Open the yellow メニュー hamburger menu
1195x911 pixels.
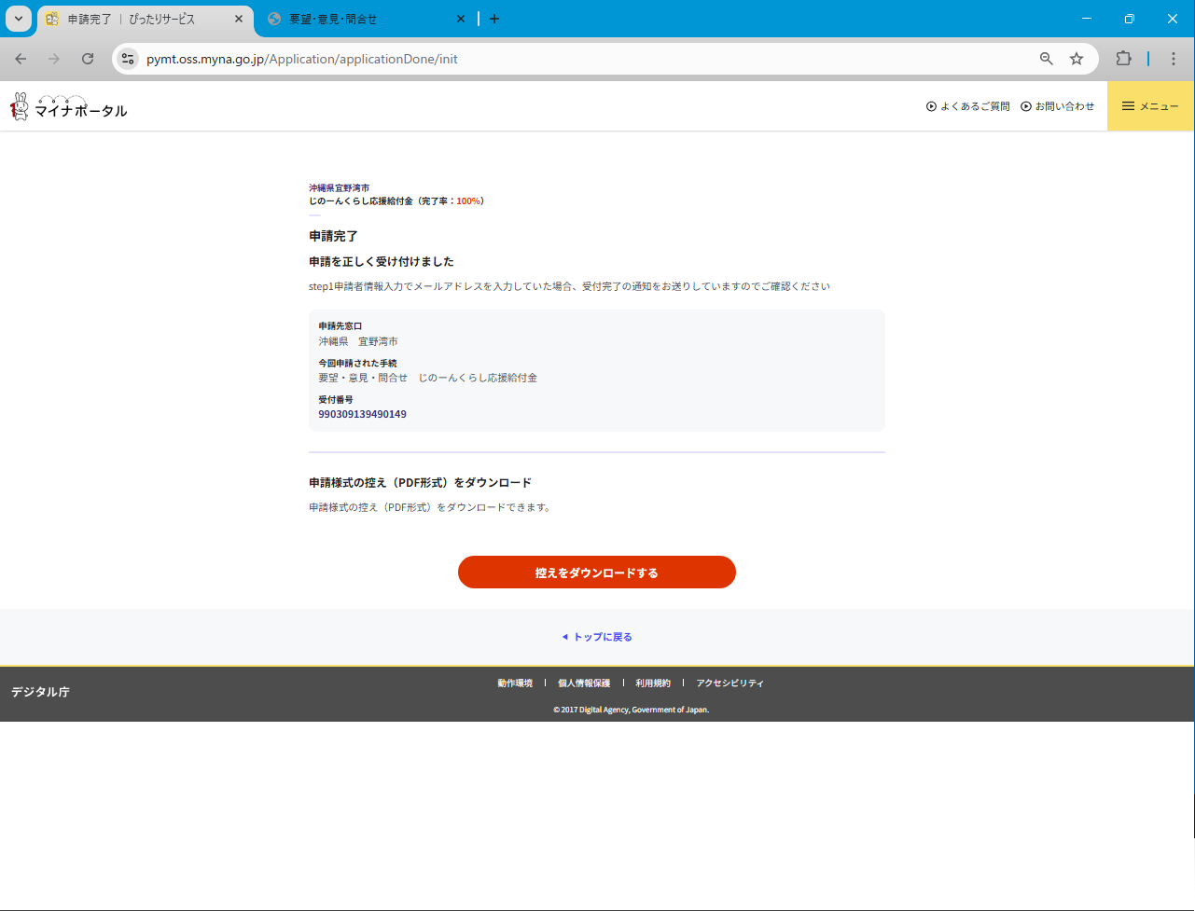(1150, 106)
